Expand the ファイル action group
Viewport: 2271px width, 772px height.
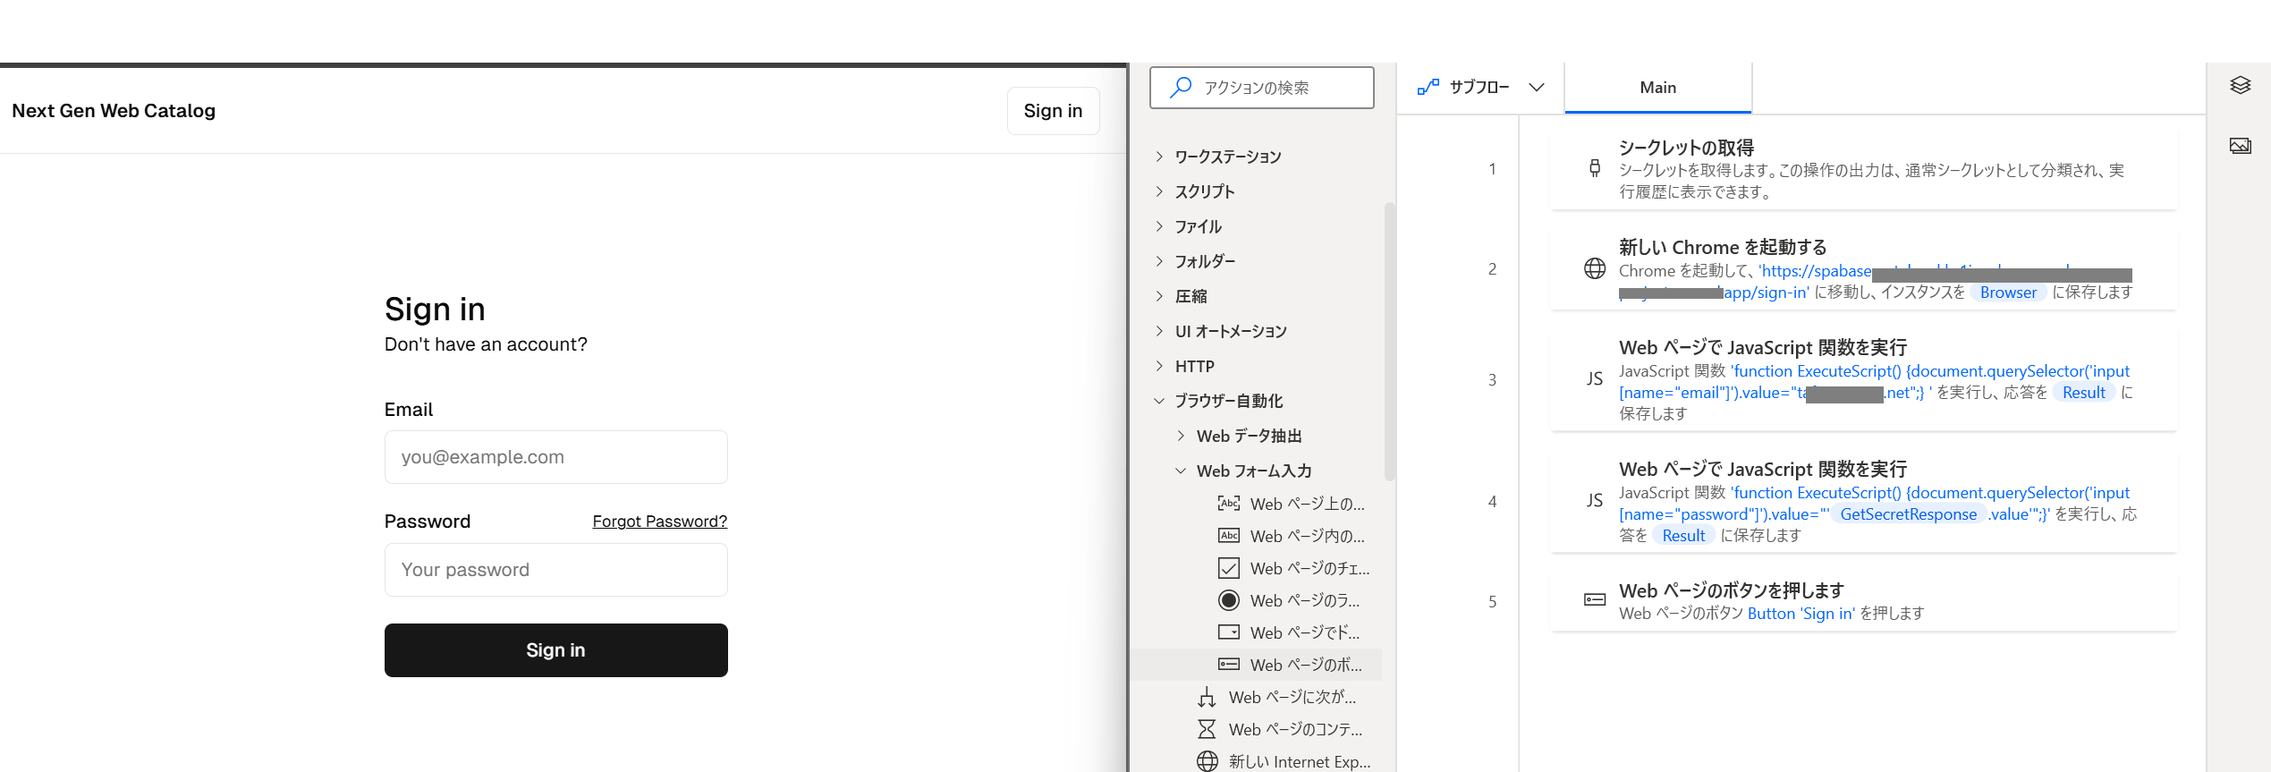[x=1159, y=226]
